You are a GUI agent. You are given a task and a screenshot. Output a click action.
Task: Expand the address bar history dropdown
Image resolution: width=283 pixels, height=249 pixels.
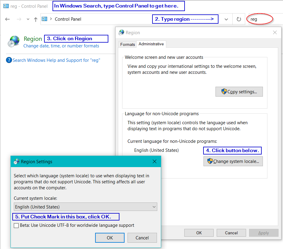point(226,19)
